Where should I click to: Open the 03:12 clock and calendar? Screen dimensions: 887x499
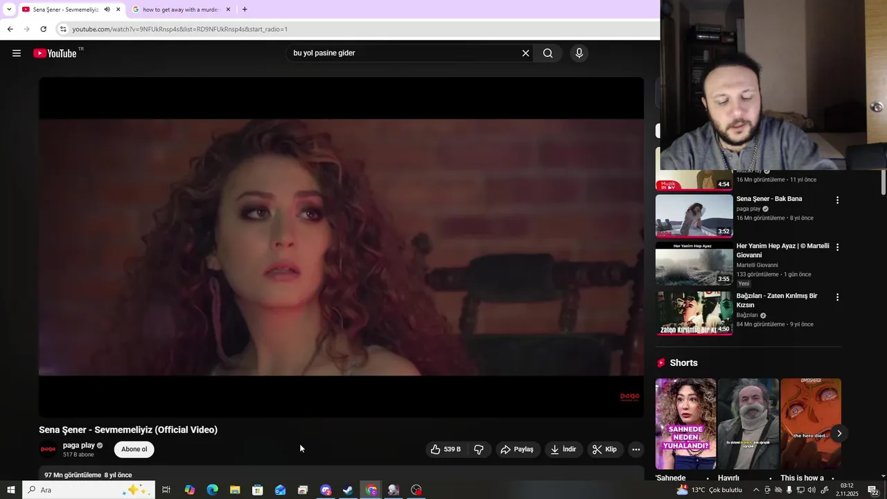(847, 490)
